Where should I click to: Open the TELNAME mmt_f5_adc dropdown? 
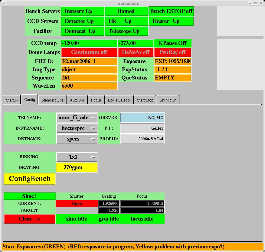[77, 118]
